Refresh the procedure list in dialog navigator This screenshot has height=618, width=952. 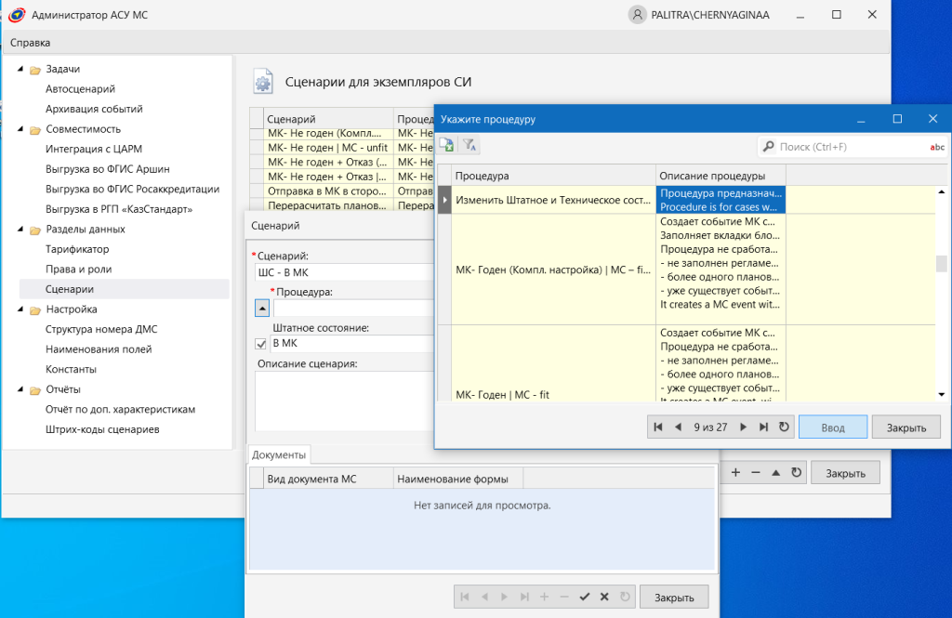[x=784, y=427]
